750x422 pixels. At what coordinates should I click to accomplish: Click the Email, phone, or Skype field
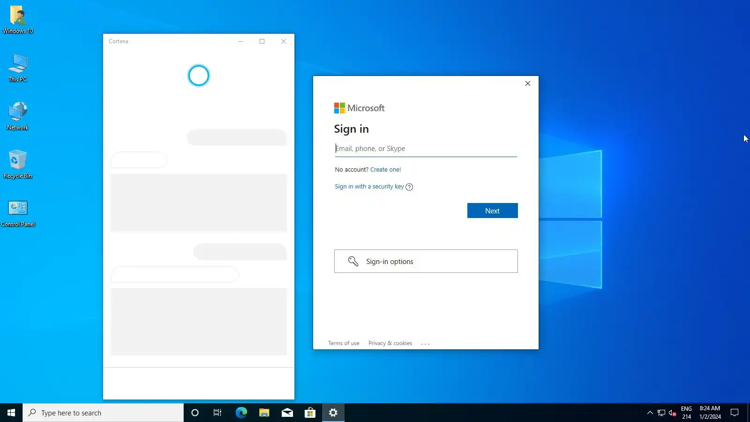[x=426, y=149]
